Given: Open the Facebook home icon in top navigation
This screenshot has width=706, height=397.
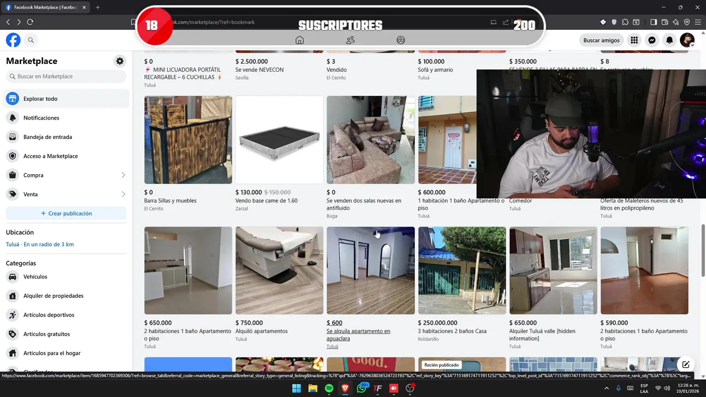Looking at the screenshot, I should (299, 40).
